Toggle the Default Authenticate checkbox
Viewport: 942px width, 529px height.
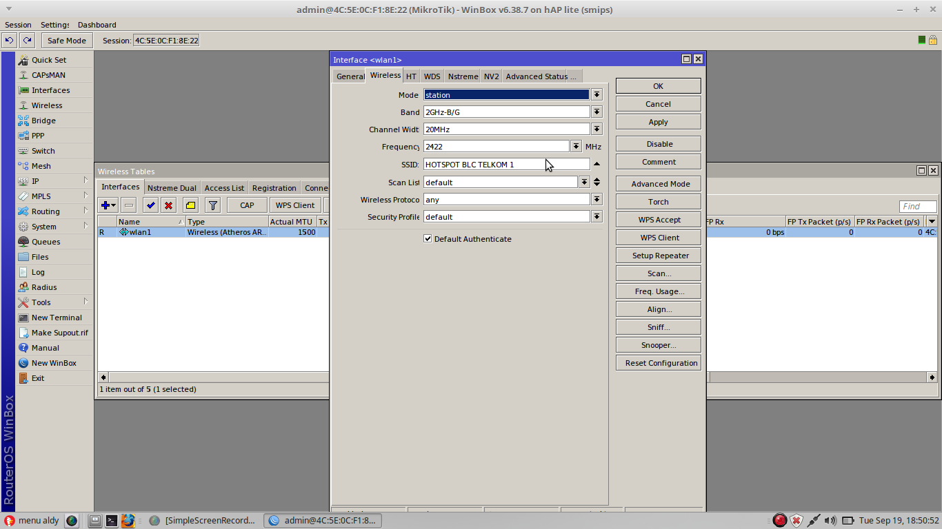pyautogui.click(x=428, y=239)
